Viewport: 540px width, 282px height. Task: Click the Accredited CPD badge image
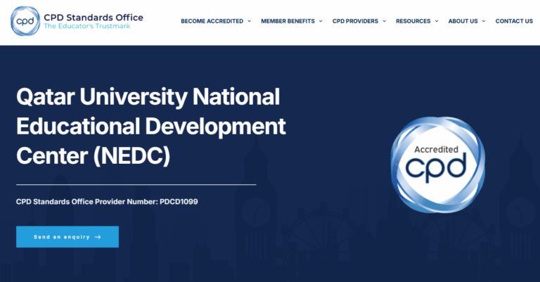438,165
